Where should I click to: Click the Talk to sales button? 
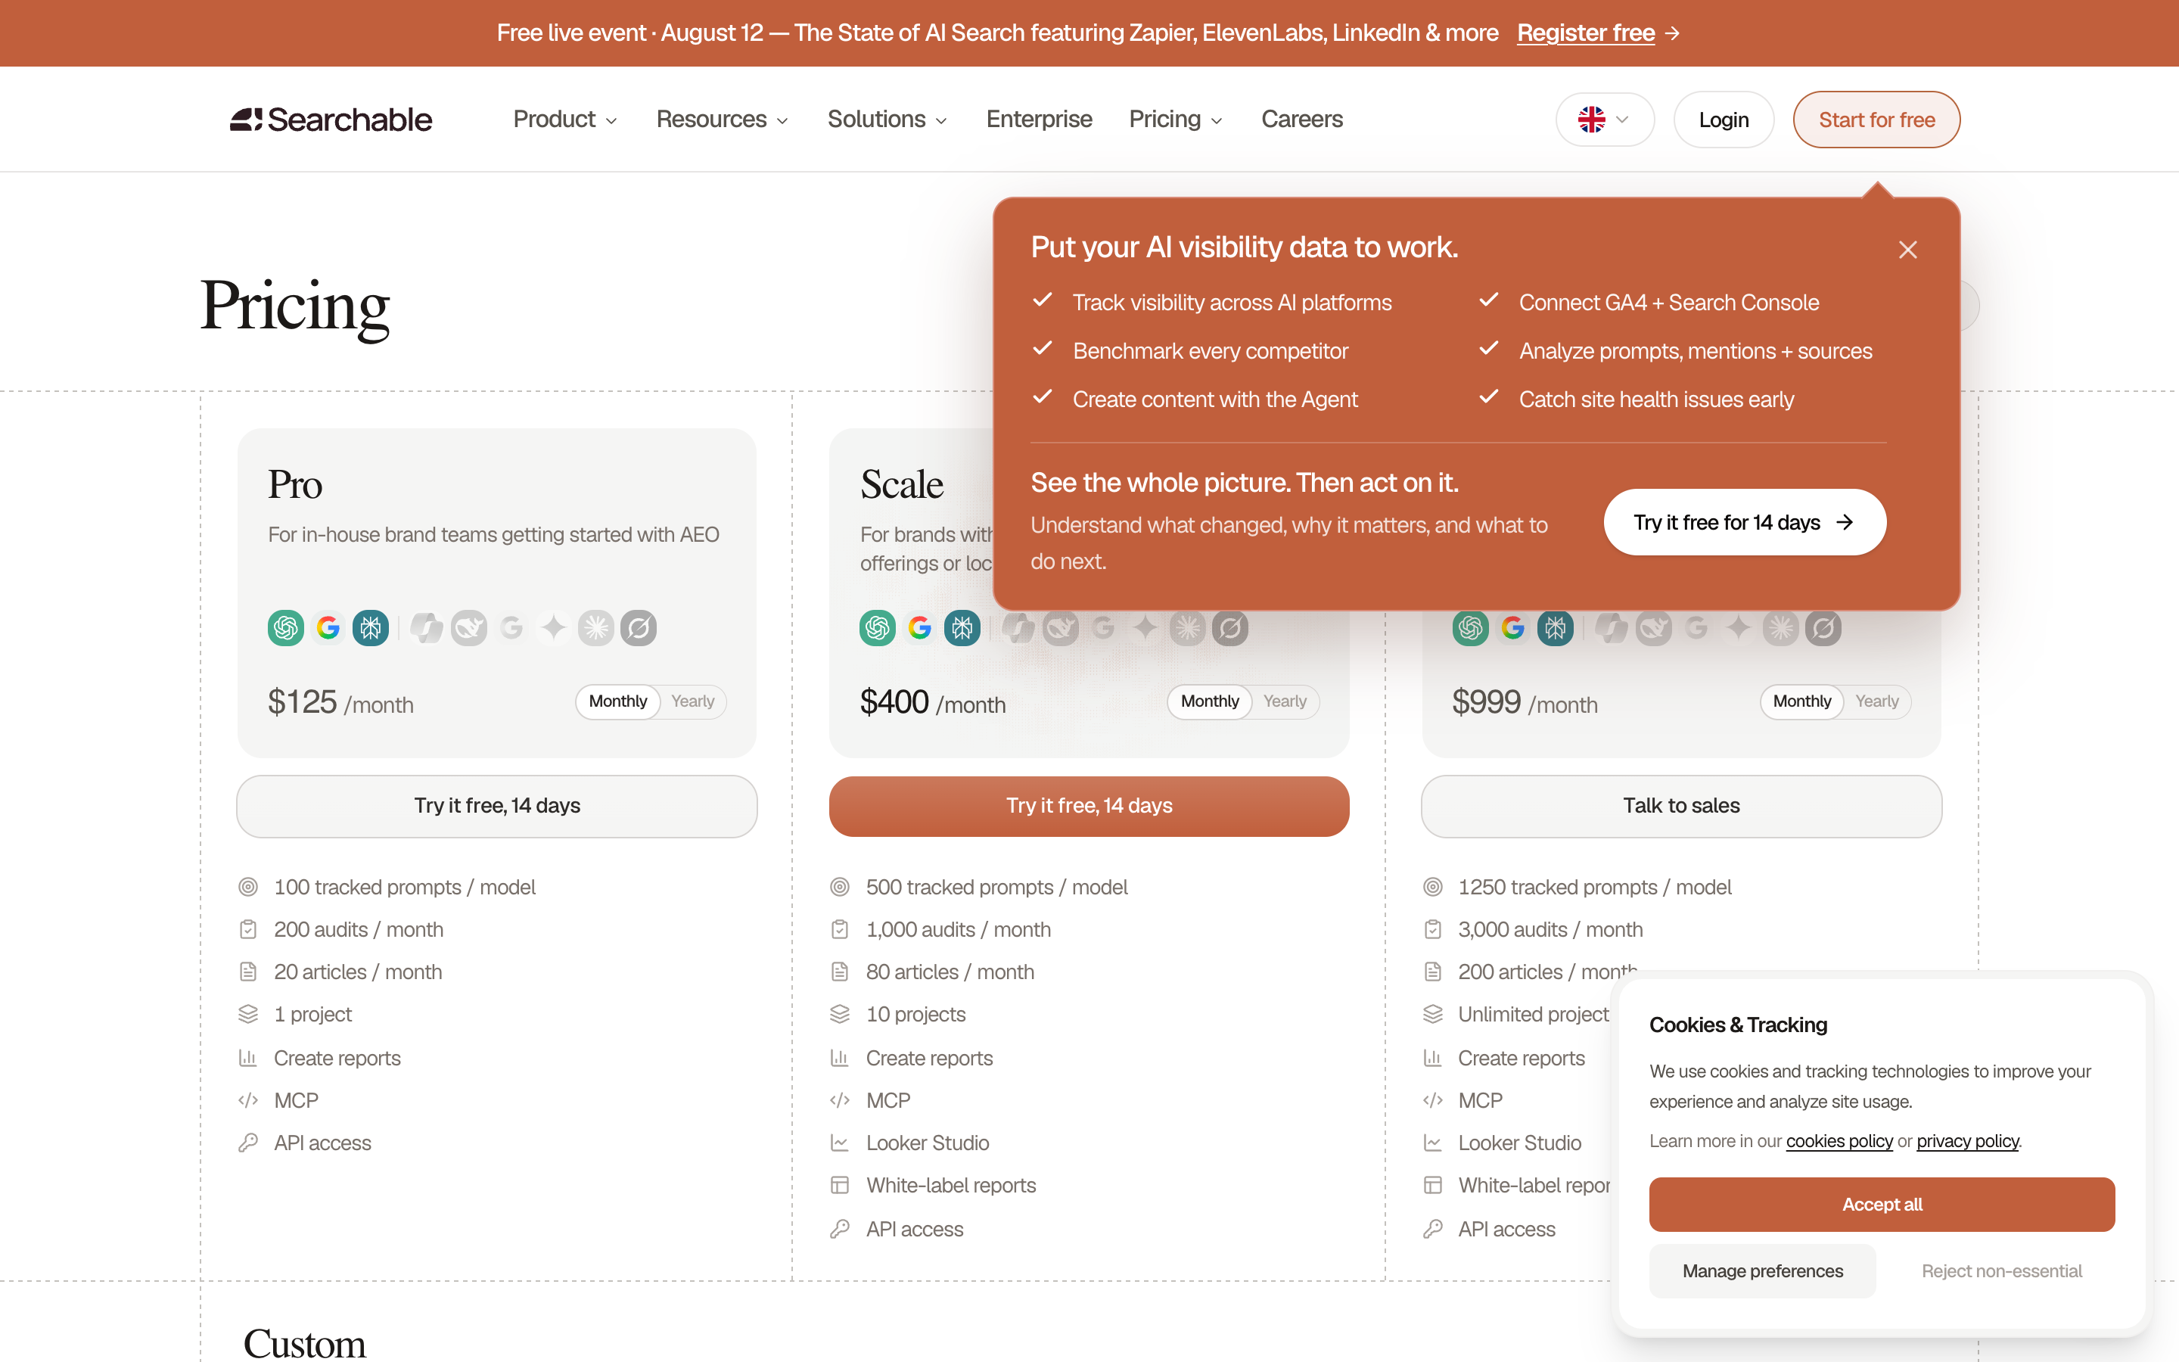click(1681, 806)
